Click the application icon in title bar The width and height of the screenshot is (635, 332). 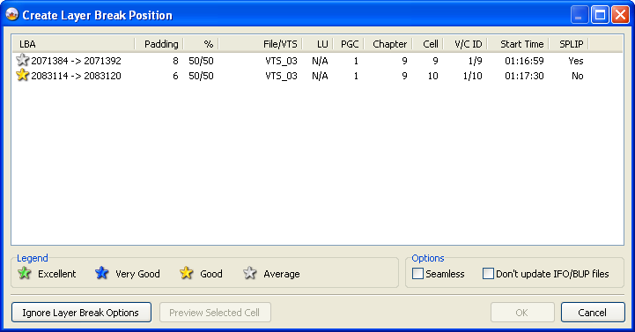[12, 15]
